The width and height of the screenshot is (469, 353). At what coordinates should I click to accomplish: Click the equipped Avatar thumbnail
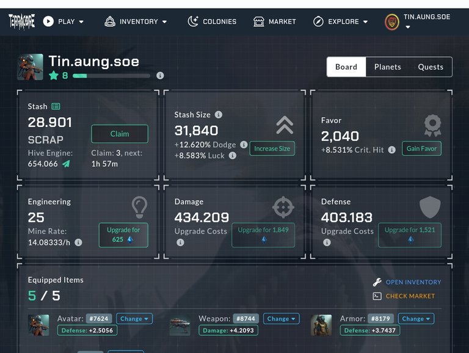pyautogui.click(x=38, y=325)
